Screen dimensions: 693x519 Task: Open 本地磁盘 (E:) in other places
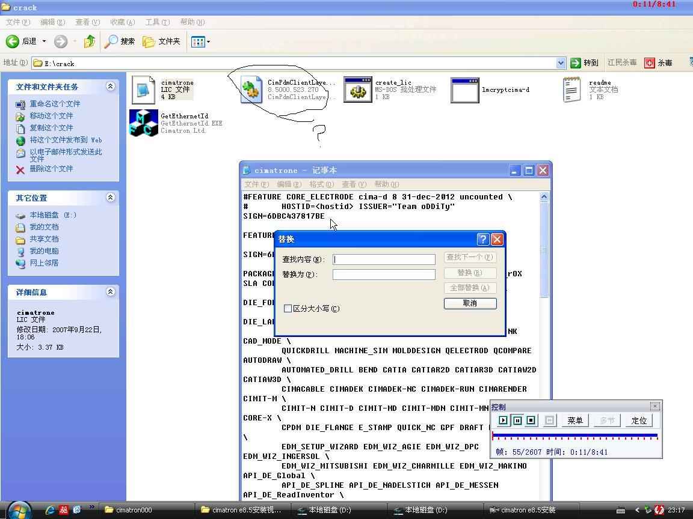pyautogui.click(x=52, y=215)
